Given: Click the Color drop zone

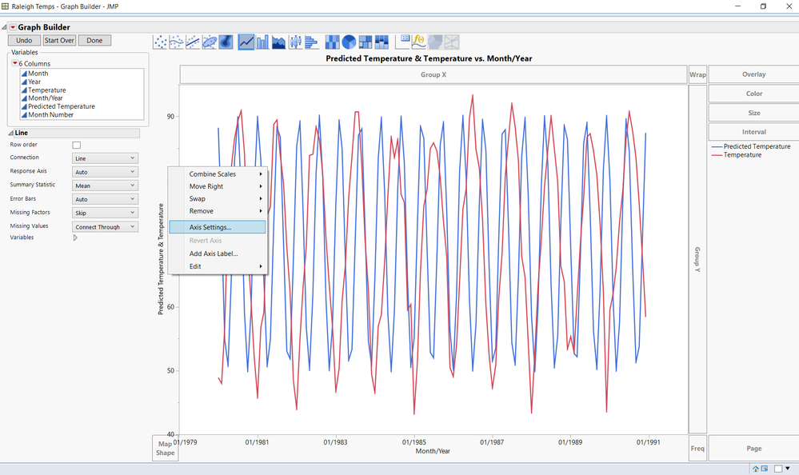Looking at the screenshot, I should tap(753, 94).
